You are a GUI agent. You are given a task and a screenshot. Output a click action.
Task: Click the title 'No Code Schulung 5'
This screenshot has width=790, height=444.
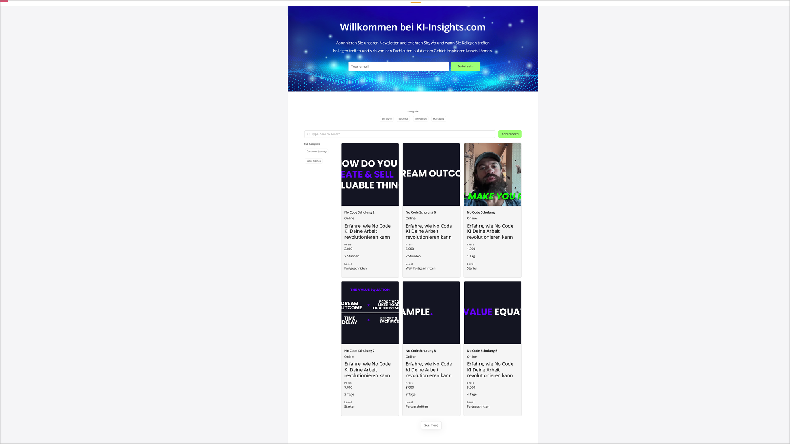(x=482, y=351)
